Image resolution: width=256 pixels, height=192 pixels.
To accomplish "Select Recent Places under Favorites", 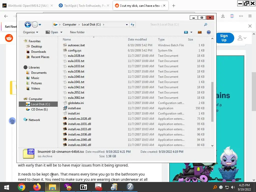I will click(x=40, y=57).
